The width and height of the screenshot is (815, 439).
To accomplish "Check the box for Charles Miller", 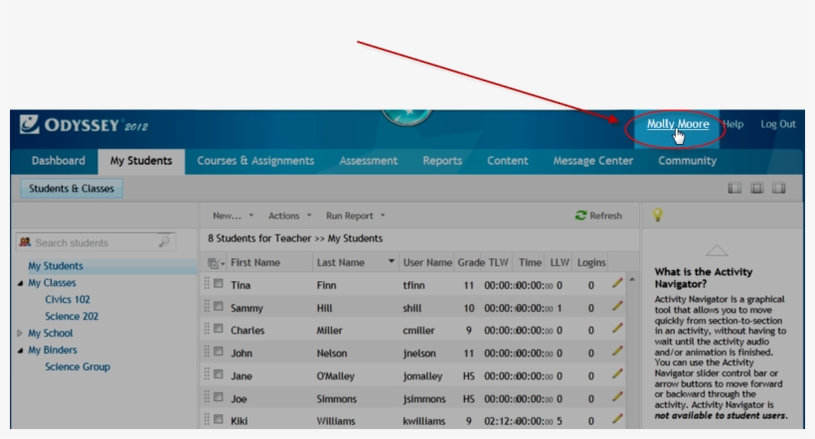I will point(219,329).
